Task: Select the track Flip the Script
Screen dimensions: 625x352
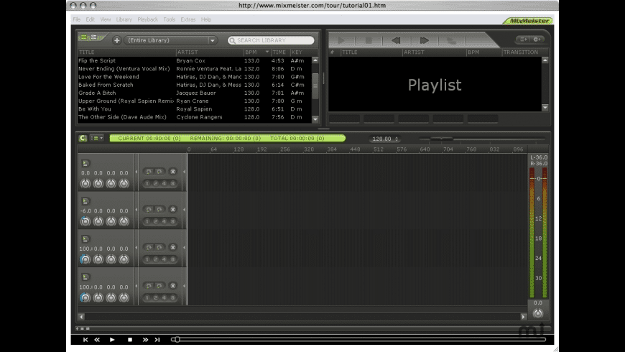Action: pyautogui.click(x=97, y=61)
